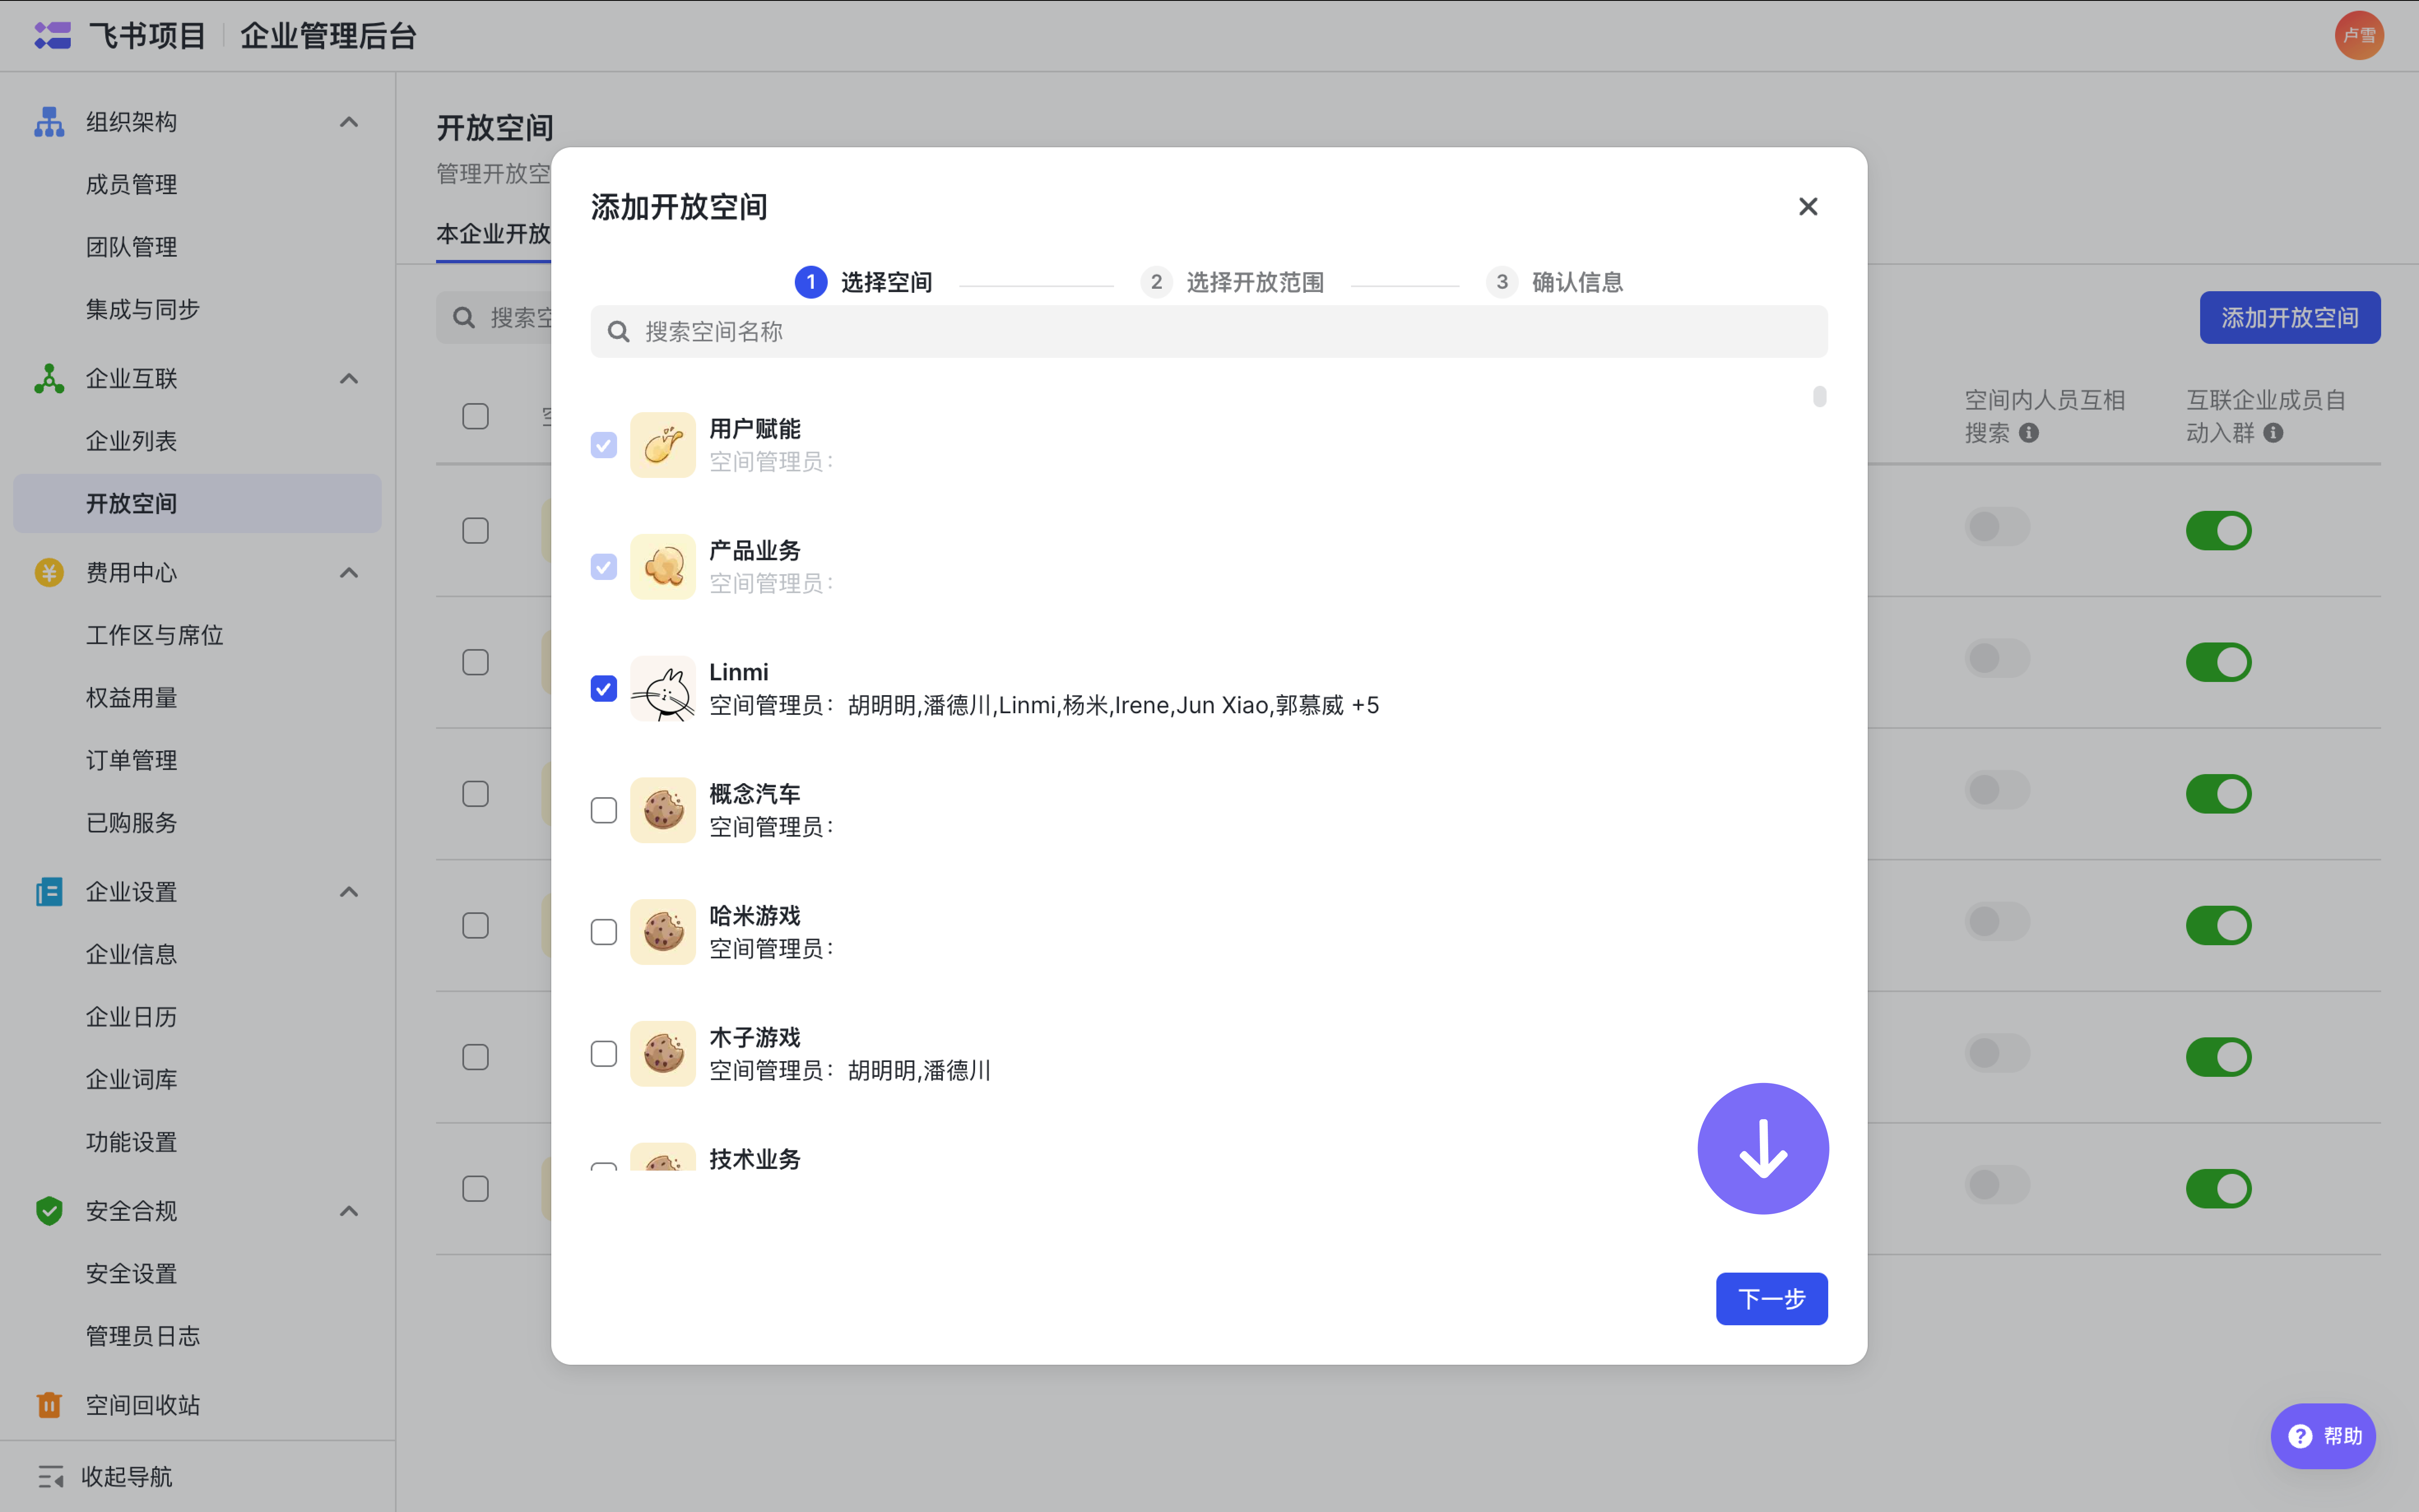Click the 安全合规 shield icon
The image size is (2419, 1512).
point(49,1210)
